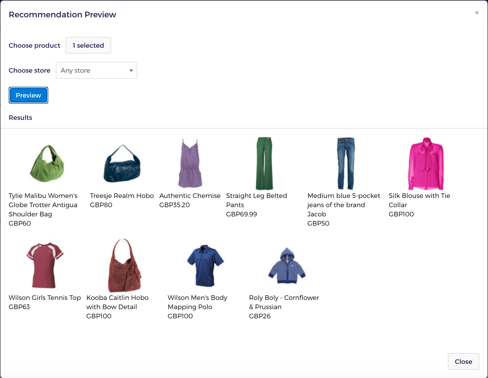This screenshot has width=488, height=378.
Task: Click the Close button at bottom
Action: (463, 361)
